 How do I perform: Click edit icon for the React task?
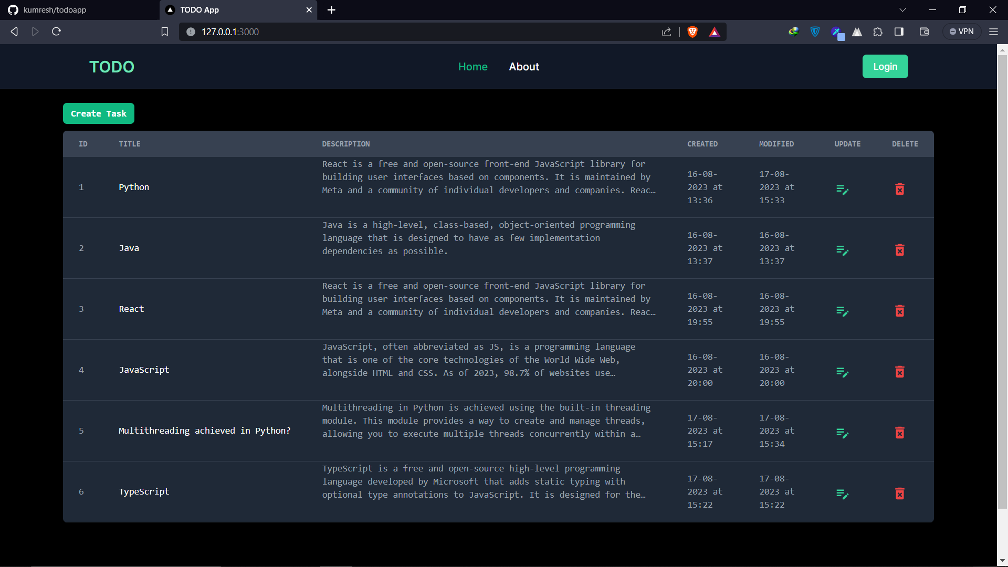click(842, 311)
